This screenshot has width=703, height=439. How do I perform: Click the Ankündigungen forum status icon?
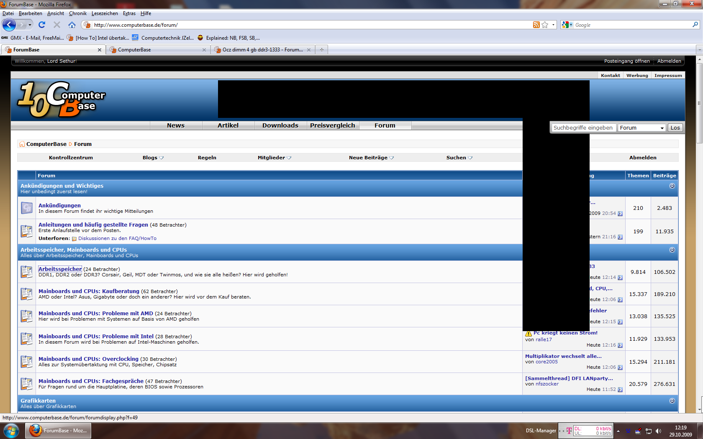[27, 208]
